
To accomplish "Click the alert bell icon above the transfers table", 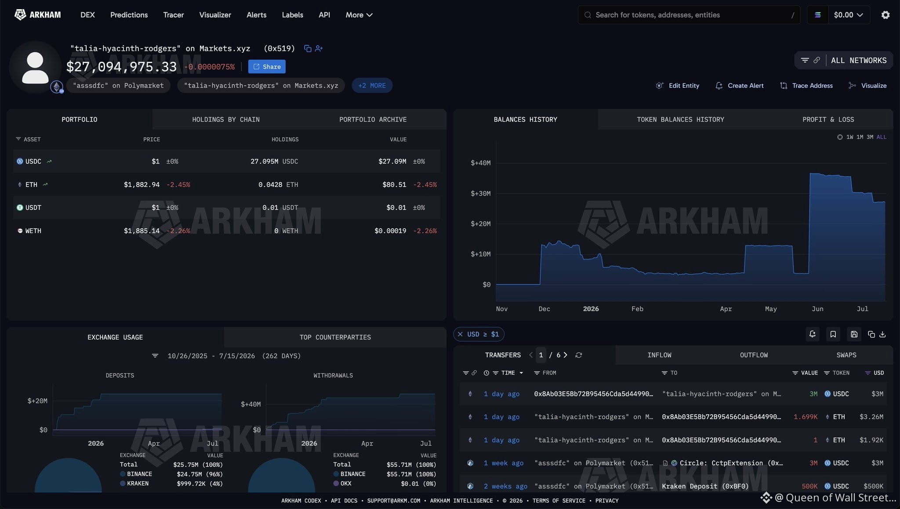I will [813, 334].
